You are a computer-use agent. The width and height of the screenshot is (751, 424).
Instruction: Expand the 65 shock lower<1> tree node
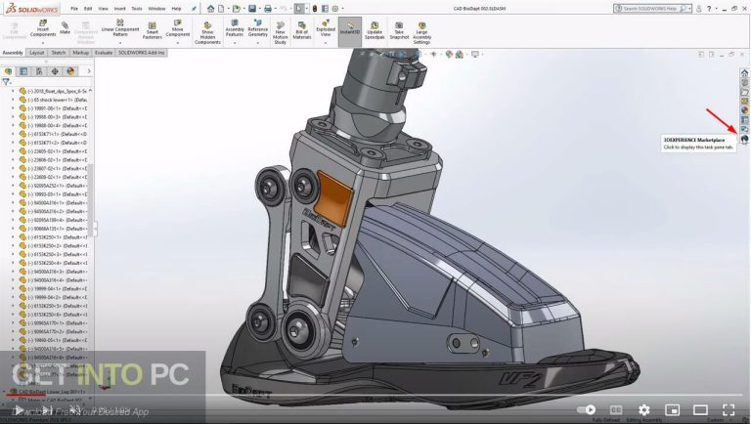13,100
